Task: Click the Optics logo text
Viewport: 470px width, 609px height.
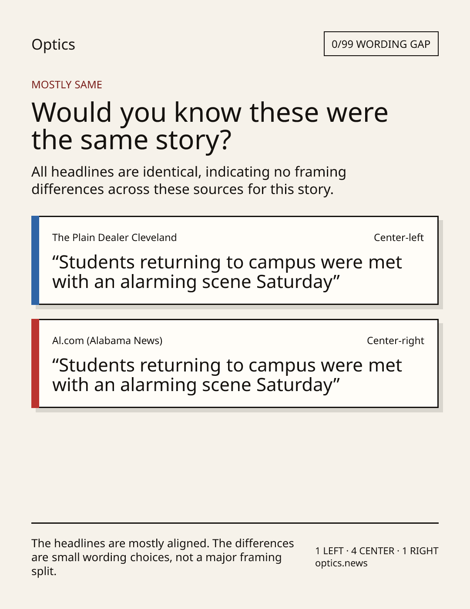Action: (x=53, y=44)
